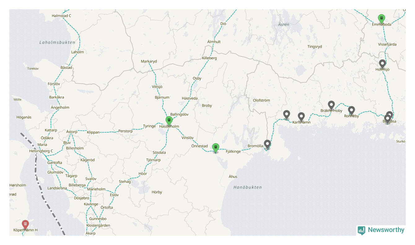Image resolution: width=415 pixels, height=245 pixels.
Task: Click the Landskrona town label
Action: tap(57, 188)
